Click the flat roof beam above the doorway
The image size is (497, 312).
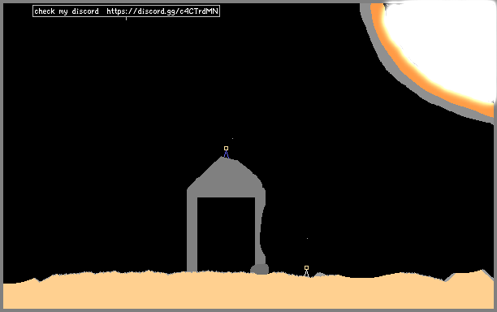226,193
